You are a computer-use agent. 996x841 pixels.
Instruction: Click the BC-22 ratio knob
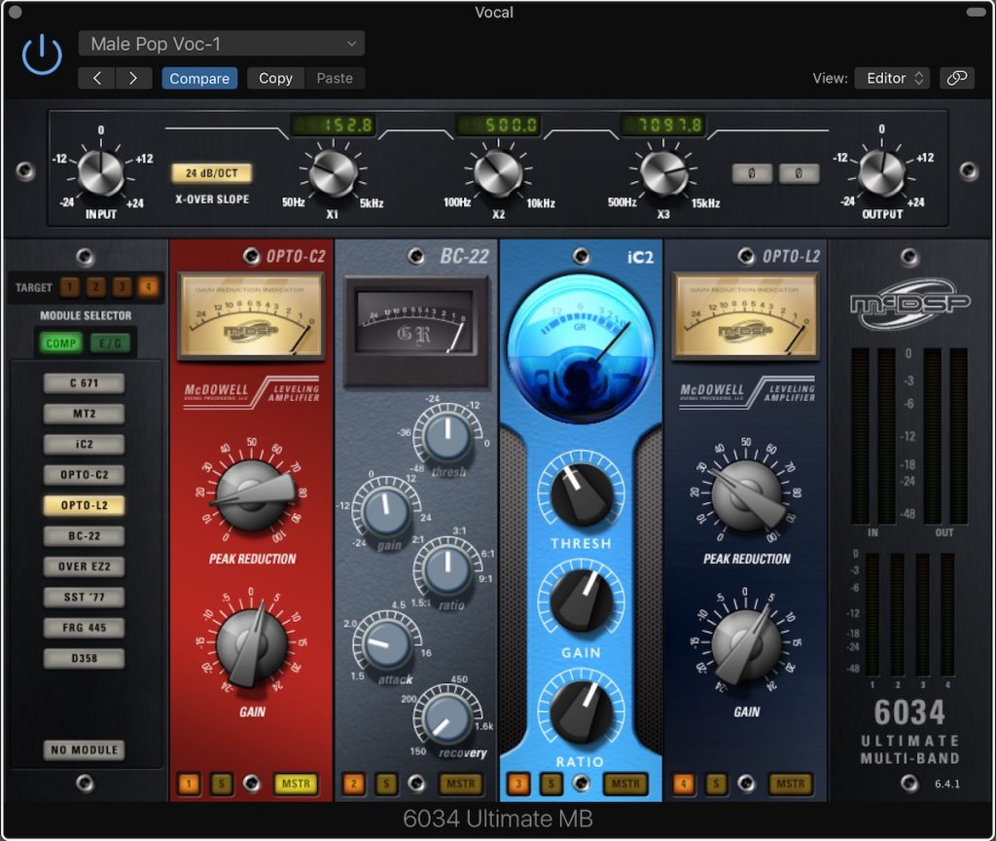tap(447, 568)
